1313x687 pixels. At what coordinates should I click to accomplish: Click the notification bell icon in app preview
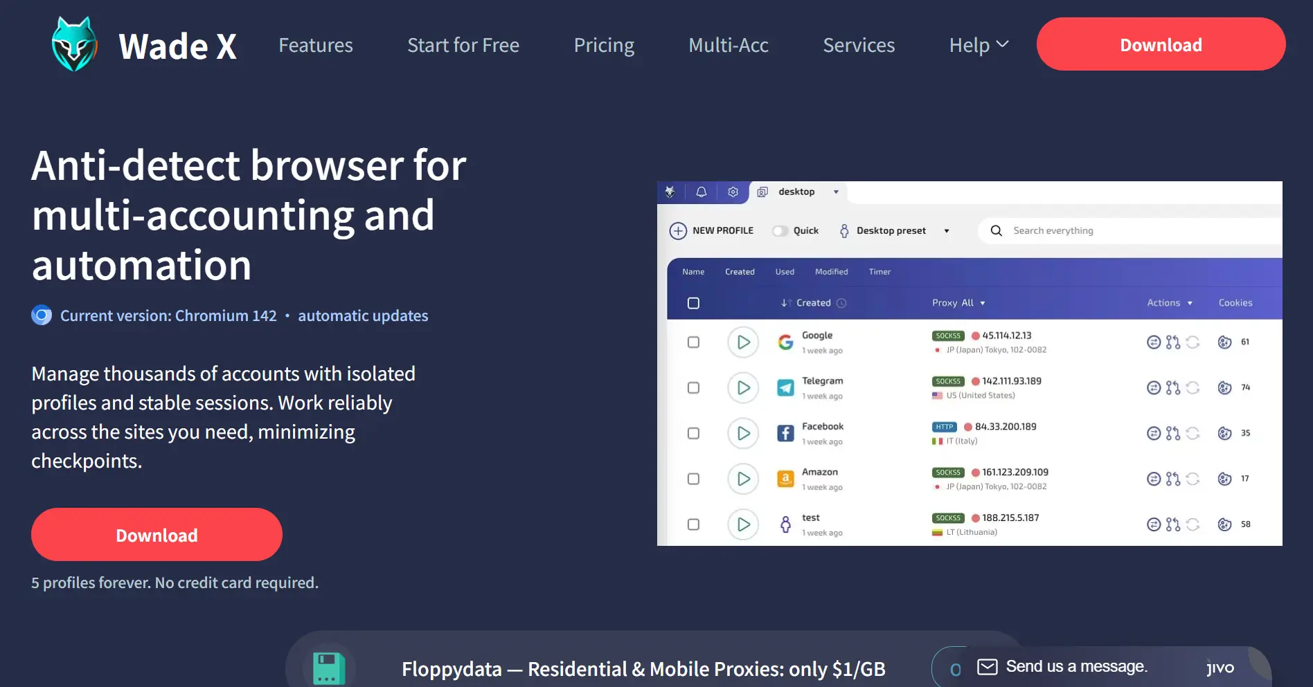point(701,192)
